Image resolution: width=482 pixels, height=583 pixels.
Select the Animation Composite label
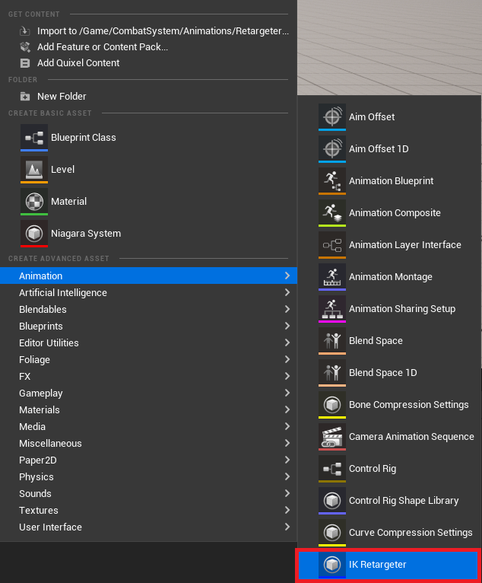(x=395, y=213)
